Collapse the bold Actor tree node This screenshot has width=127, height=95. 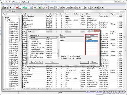6,19
